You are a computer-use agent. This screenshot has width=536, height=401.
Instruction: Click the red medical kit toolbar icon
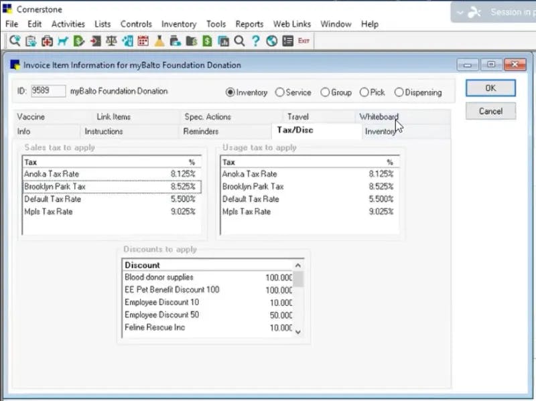click(x=47, y=41)
